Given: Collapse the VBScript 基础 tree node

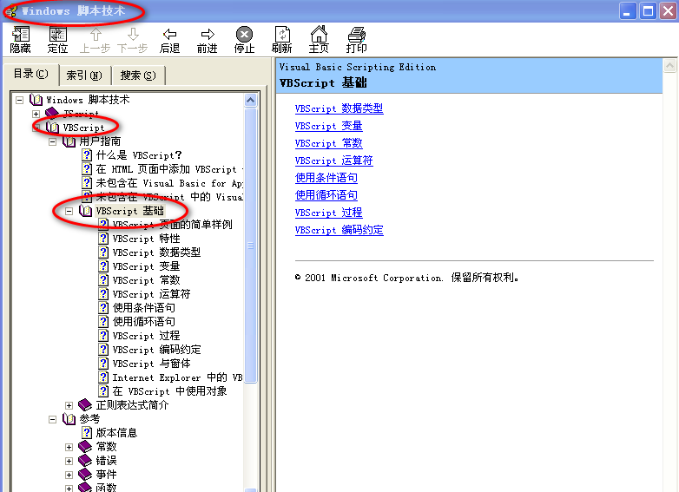Looking at the screenshot, I should (x=69, y=211).
